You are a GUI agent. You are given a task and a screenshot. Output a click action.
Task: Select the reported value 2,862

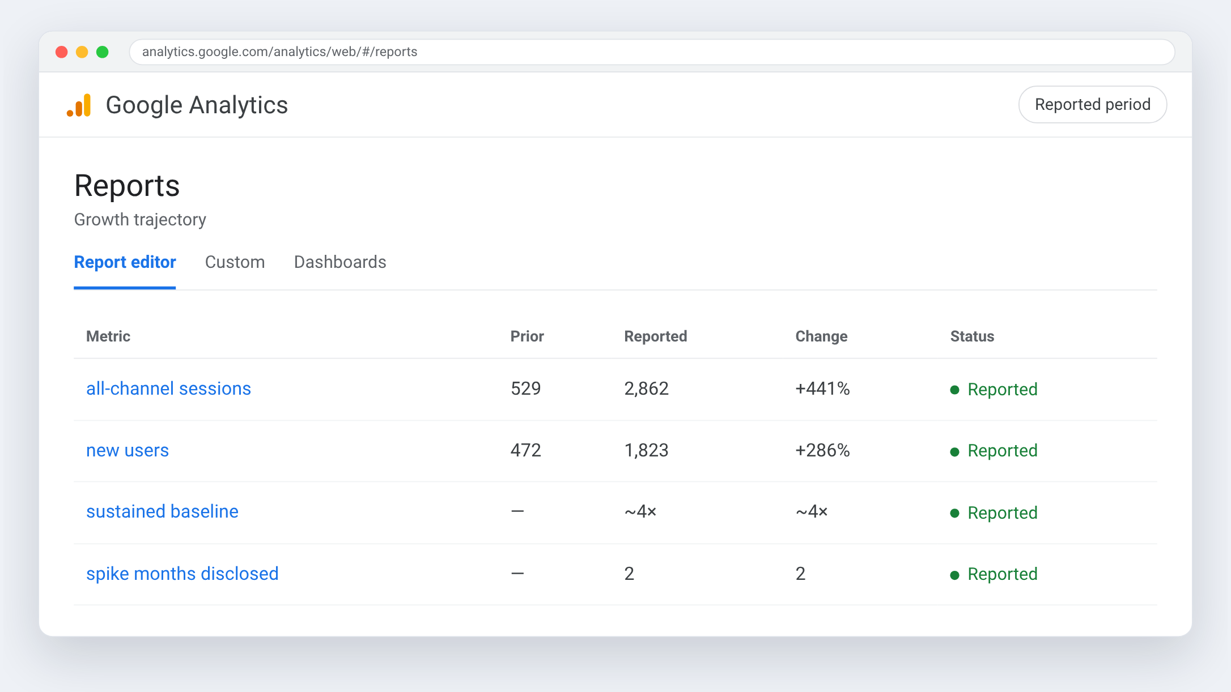click(x=647, y=388)
